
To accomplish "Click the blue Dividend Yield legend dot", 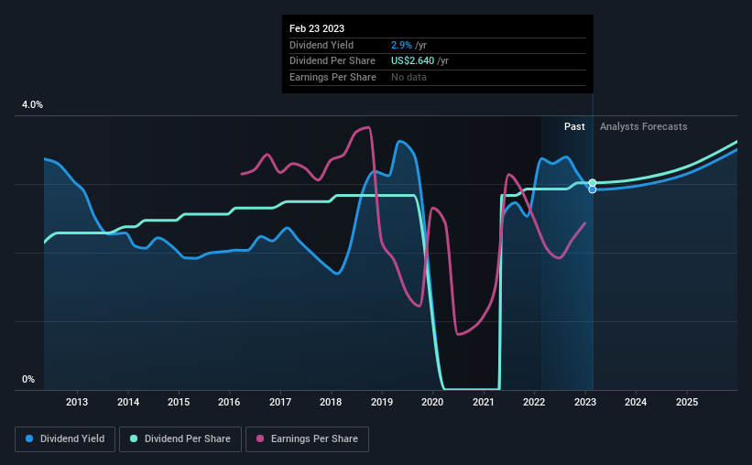I will (x=29, y=438).
